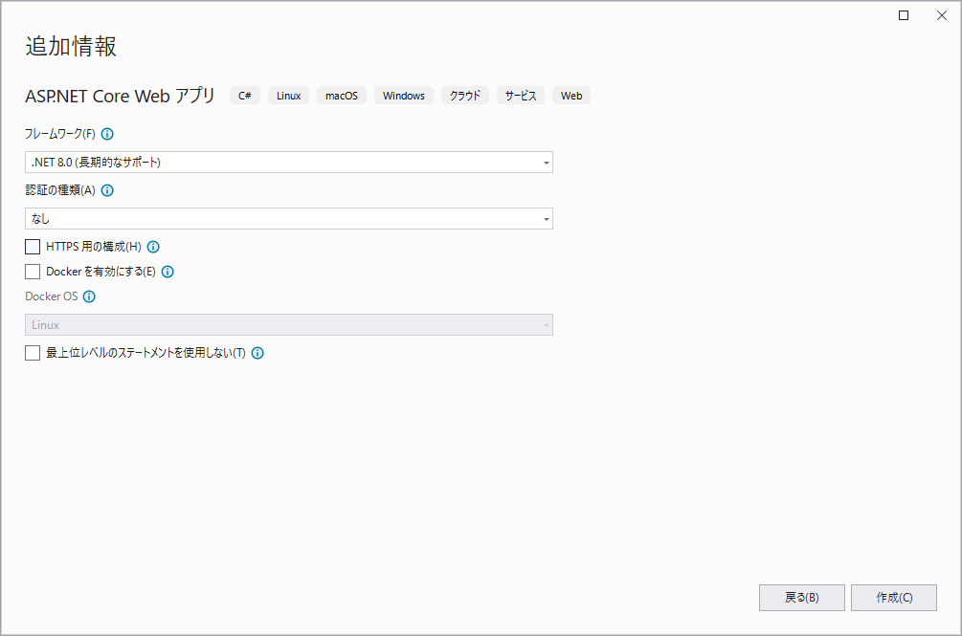The width and height of the screenshot is (962, 636).
Task: Click the Docker OS label
Action: coord(52,296)
